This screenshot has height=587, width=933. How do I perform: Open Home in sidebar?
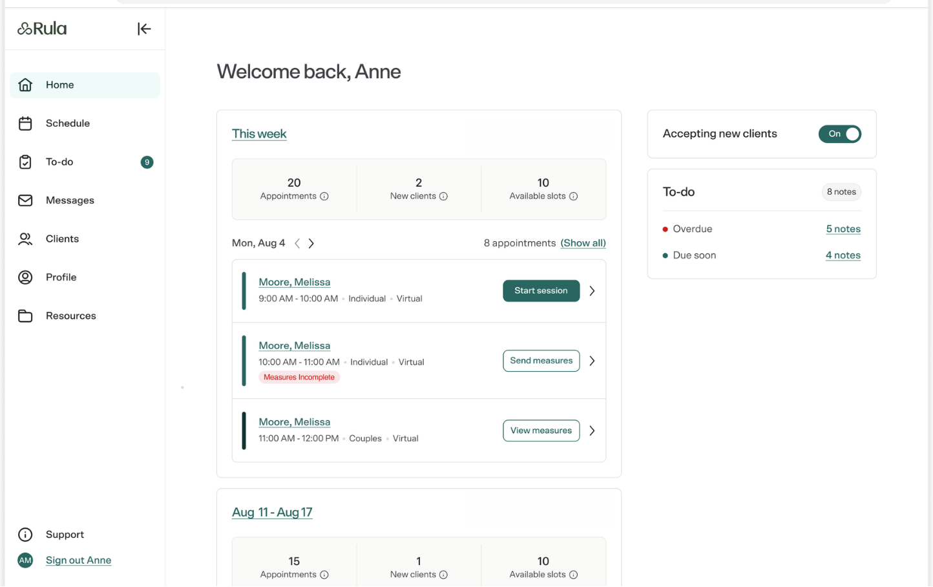tap(85, 85)
